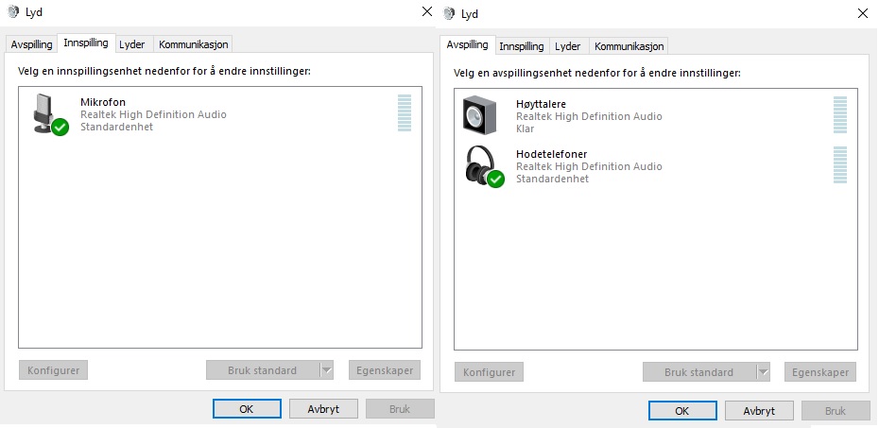
Task: Close the right Lyd window
Action: [x=863, y=13]
